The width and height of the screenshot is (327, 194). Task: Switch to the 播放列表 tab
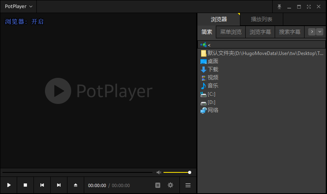click(262, 19)
